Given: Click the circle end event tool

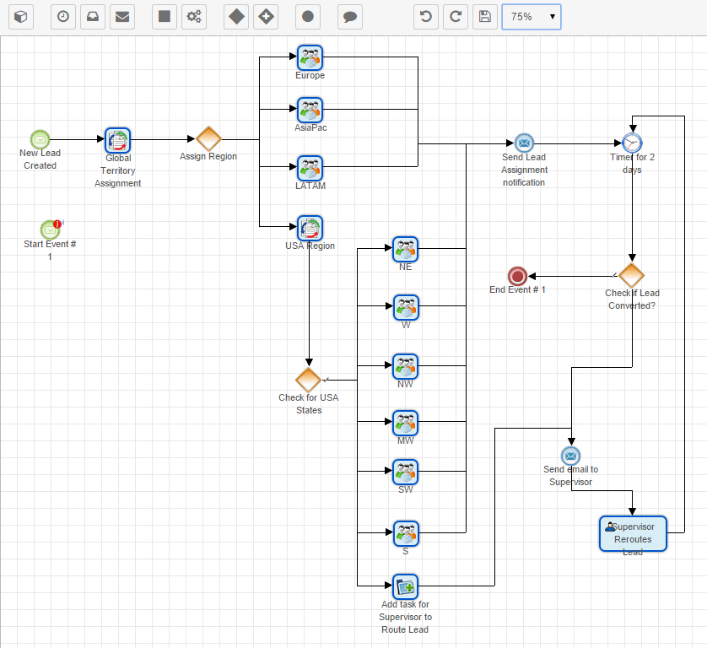Looking at the screenshot, I should tap(308, 17).
